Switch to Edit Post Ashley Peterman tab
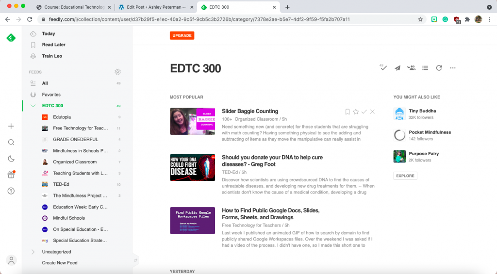The height and width of the screenshot is (274, 497). 156,7
